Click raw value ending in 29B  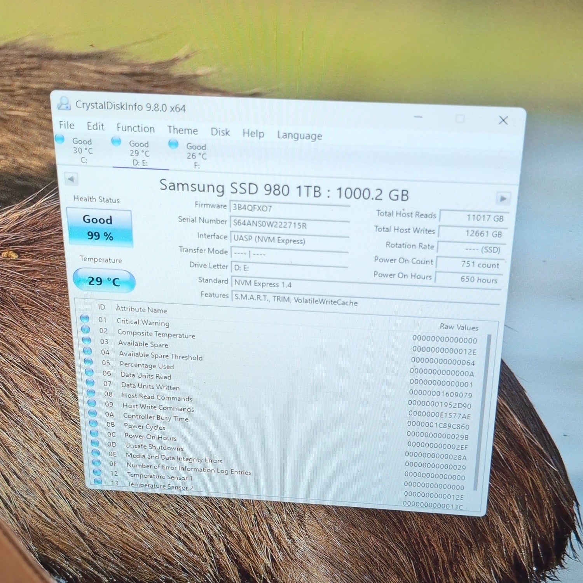(438, 436)
